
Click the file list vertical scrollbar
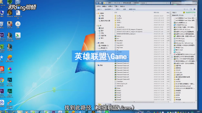pyautogui.click(x=170, y=34)
